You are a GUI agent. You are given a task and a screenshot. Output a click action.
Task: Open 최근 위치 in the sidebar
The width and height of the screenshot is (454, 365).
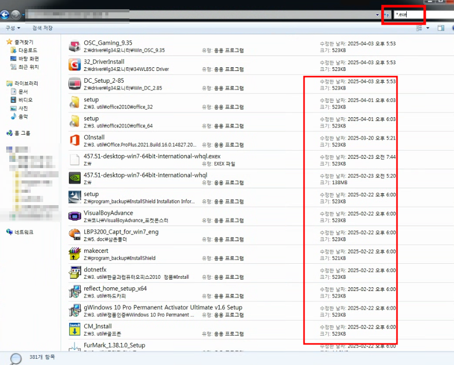coord(29,67)
